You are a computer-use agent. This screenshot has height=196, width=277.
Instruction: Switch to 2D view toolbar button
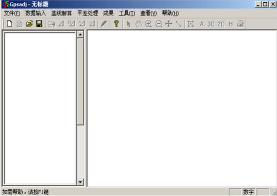point(221,24)
